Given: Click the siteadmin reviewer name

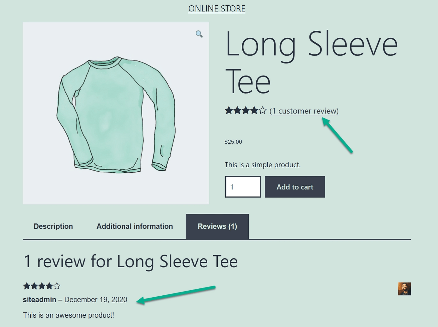Looking at the screenshot, I should [40, 299].
